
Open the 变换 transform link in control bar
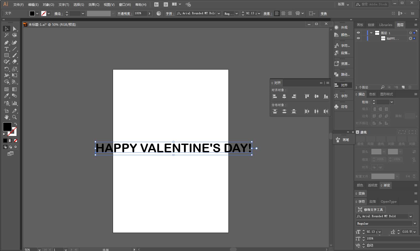tap(324, 13)
